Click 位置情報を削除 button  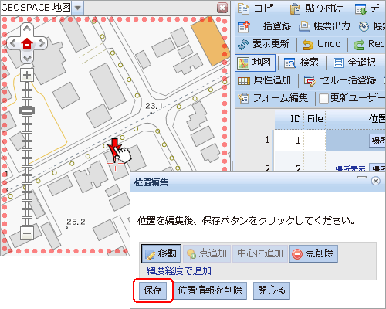click(x=210, y=290)
